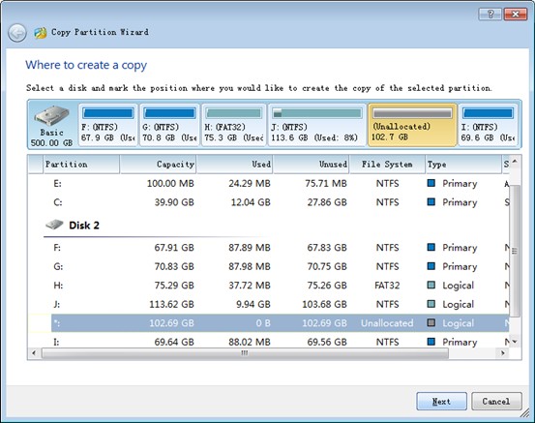Click the J: partition usage bar
Image resolution: width=535 pixels, height=423 pixels.
pos(317,113)
